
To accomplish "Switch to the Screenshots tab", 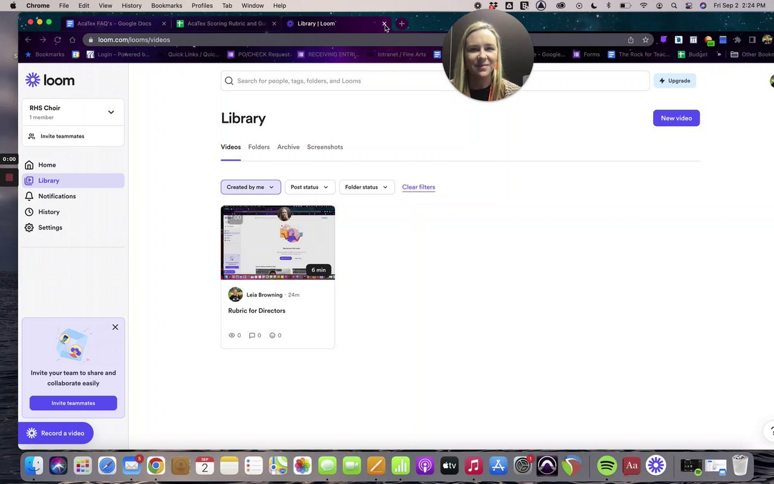I will (325, 147).
